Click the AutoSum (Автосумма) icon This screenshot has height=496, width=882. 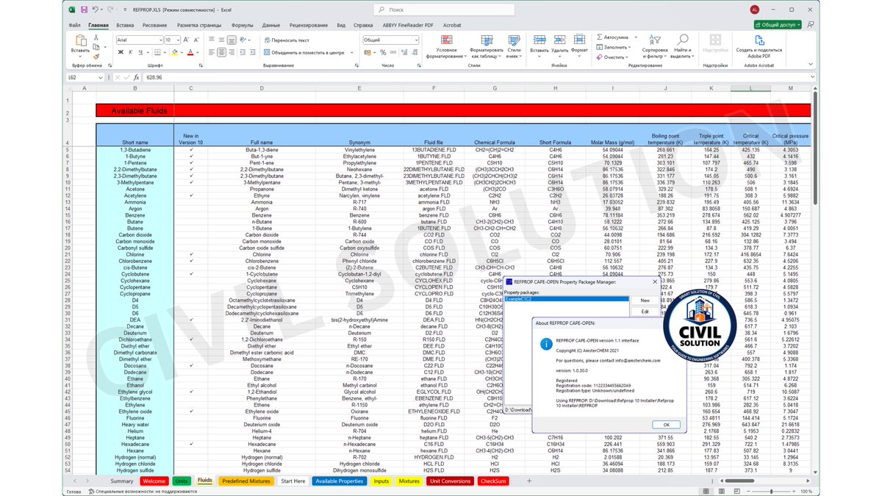coord(599,37)
